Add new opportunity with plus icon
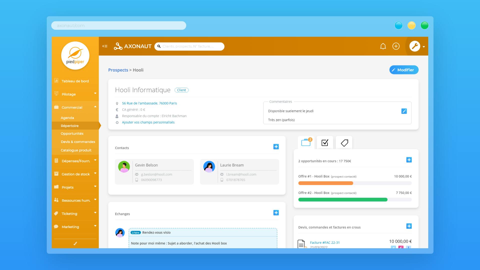The image size is (480, 270). 409,160
